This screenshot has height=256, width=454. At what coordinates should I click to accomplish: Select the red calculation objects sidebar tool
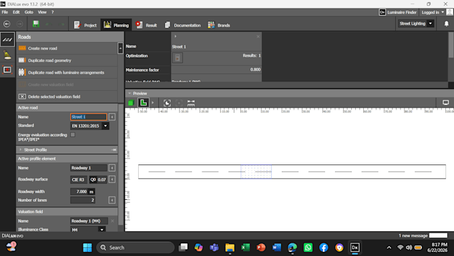[7, 70]
